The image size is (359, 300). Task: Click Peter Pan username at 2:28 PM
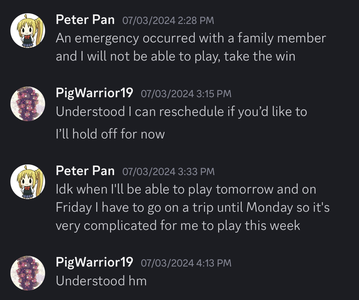click(85, 20)
